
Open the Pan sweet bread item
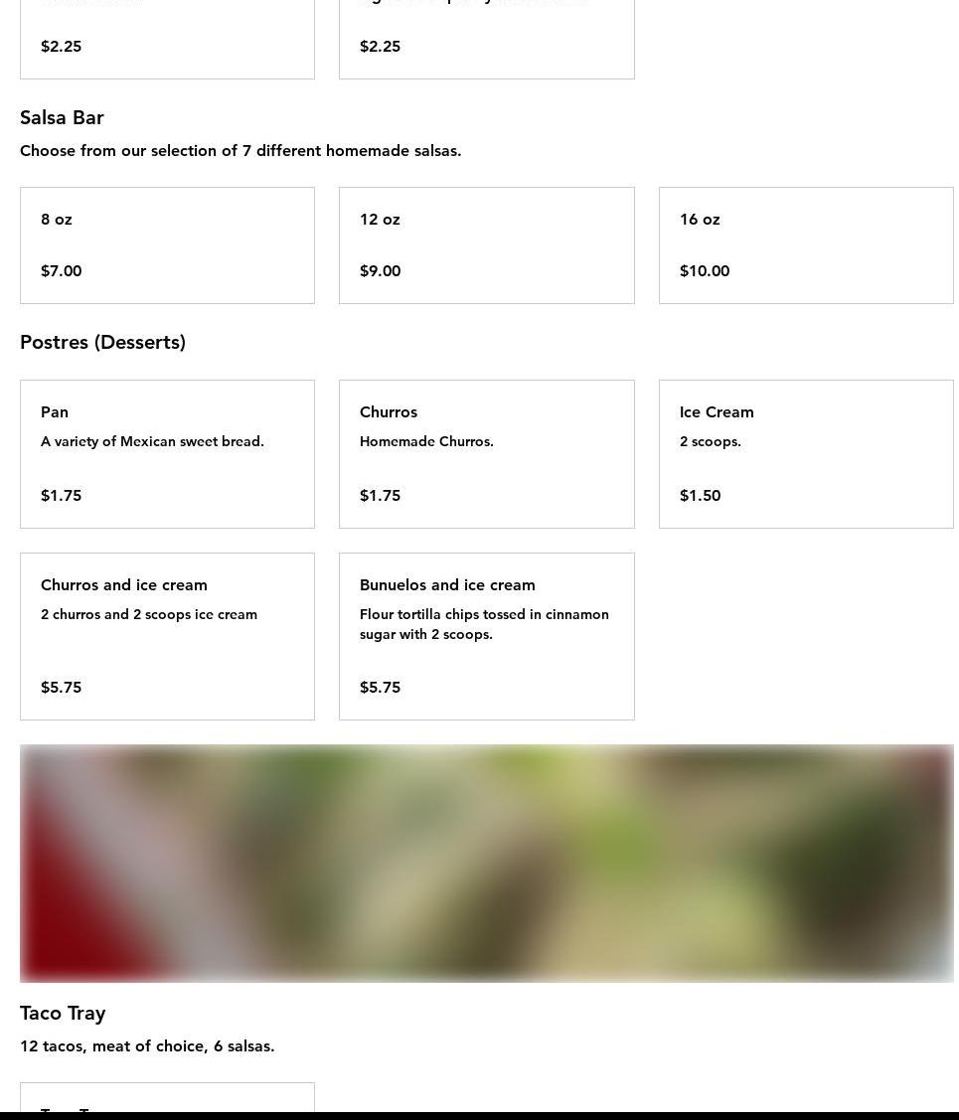(167, 453)
